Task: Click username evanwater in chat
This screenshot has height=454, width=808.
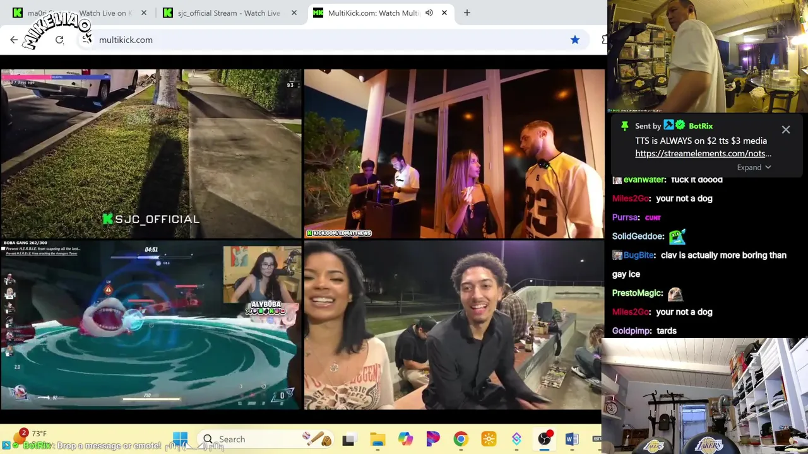Action: point(645,180)
